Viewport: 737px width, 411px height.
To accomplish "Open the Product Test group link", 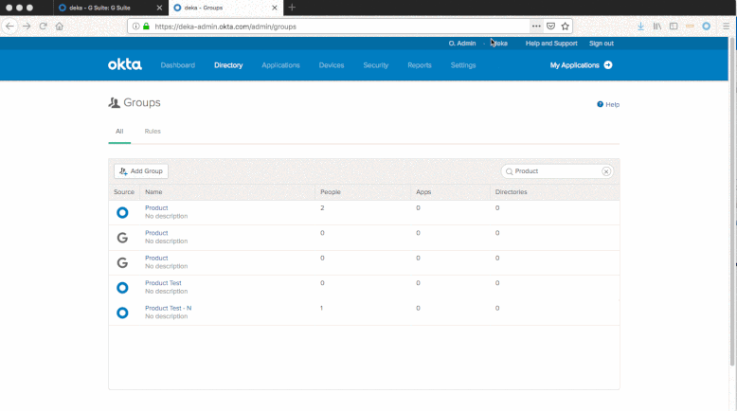I will (163, 283).
